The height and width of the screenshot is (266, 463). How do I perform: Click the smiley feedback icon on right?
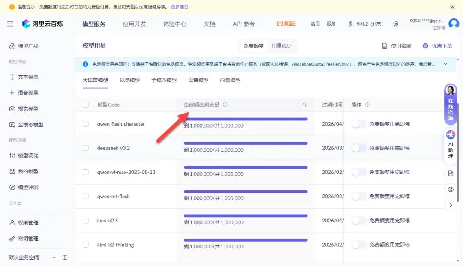pyautogui.click(x=451, y=189)
